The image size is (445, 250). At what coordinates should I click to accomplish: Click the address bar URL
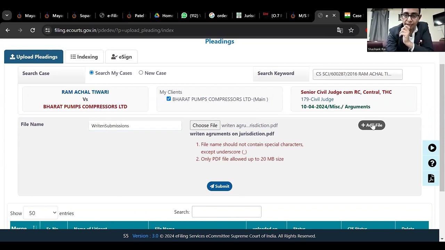coord(114,30)
